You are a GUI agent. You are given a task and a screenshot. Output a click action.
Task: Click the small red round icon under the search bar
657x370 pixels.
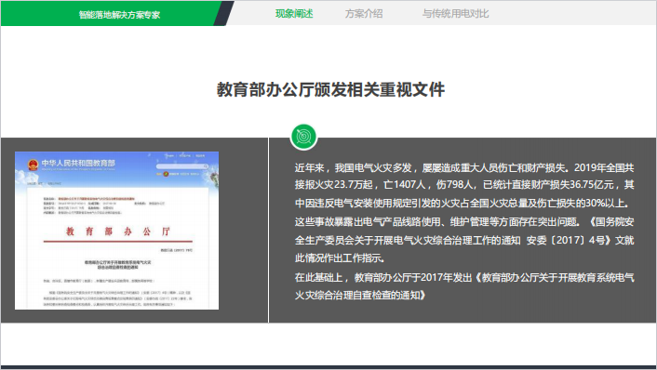[x=166, y=174]
